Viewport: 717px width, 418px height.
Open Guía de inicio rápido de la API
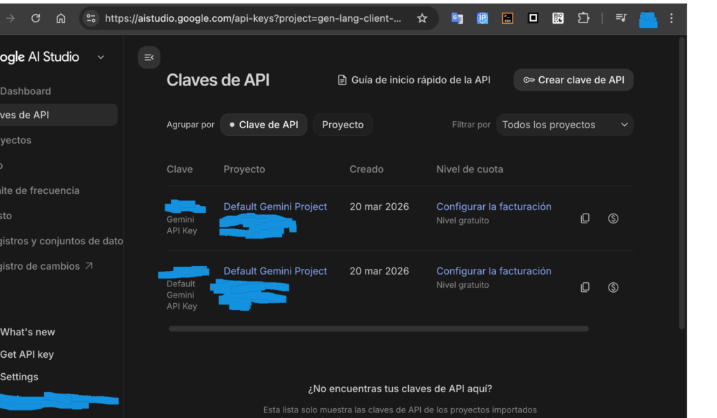[x=414, y=80]
